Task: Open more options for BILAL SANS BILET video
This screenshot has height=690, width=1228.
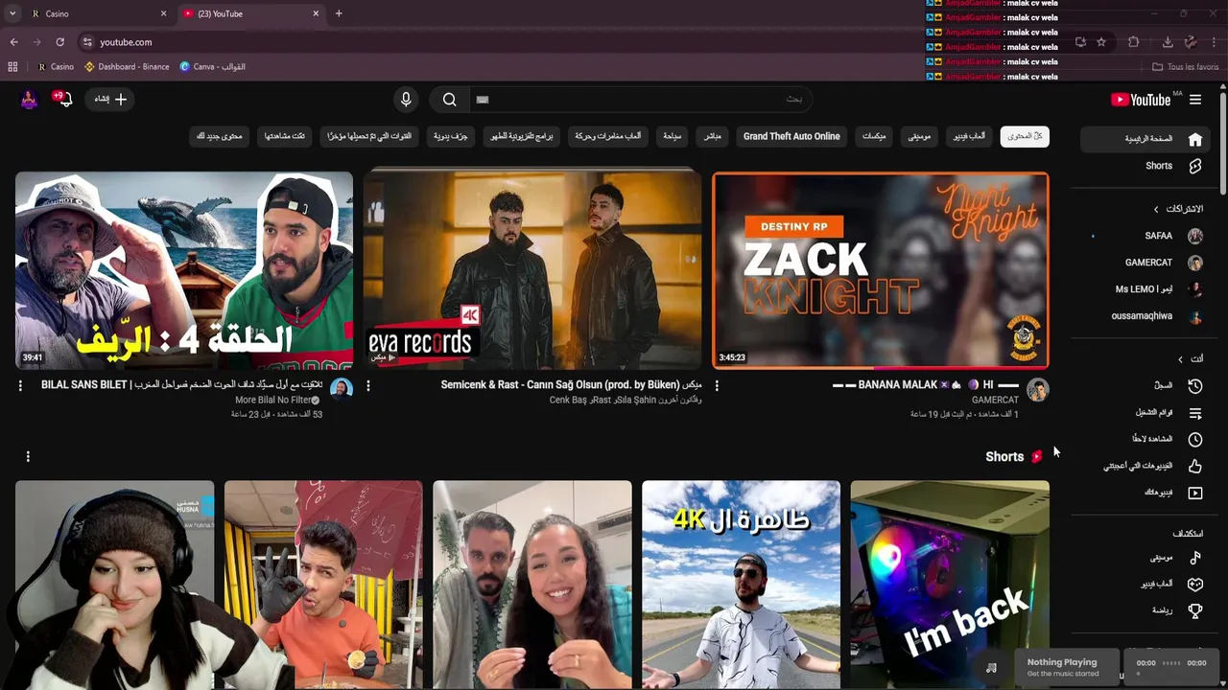Action: (20, 385)
